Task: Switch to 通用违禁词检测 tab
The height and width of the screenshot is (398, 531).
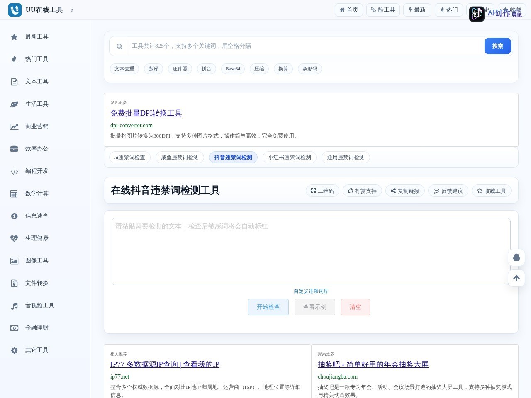Action: click(346, 158)
